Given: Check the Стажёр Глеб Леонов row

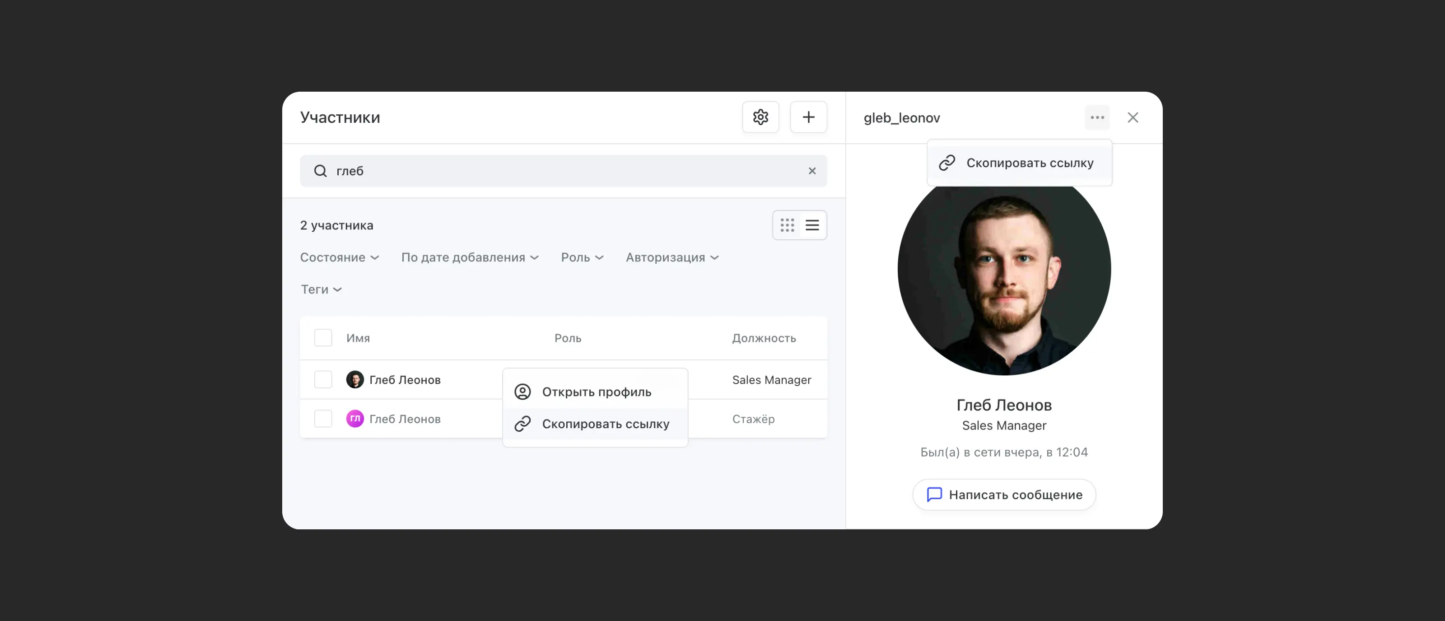Looking at the screenshot, I should [322, 419].
